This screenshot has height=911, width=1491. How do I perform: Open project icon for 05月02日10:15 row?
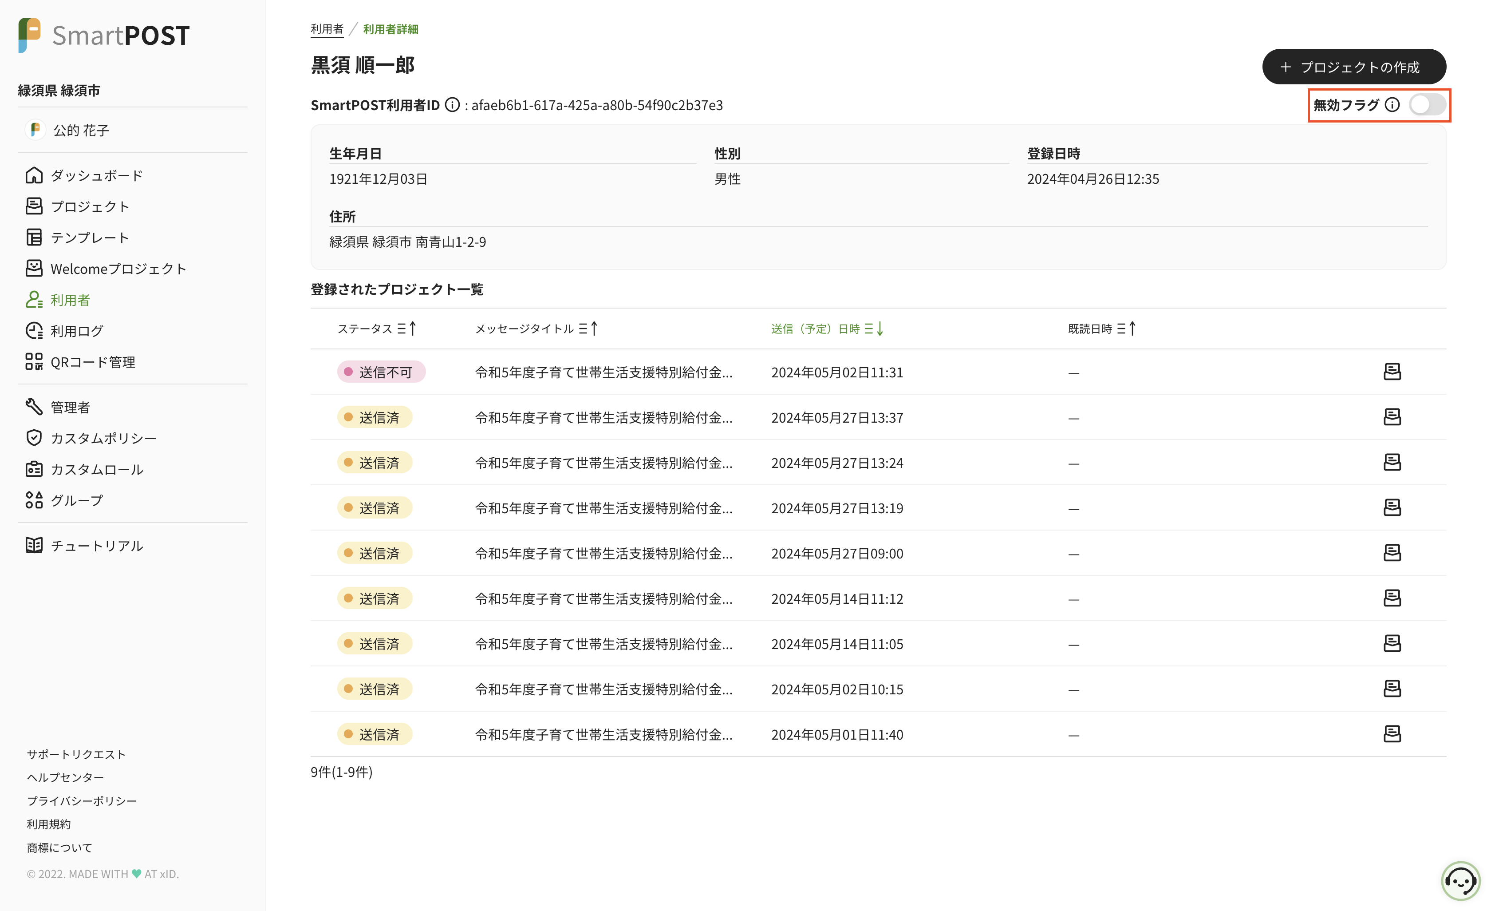pyautogui.click(x=1392, y=689)
